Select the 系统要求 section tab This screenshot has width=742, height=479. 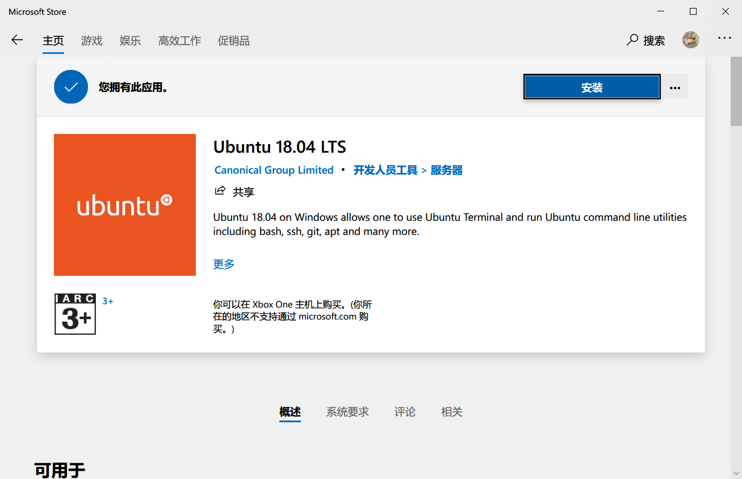(x=347, y=412)
